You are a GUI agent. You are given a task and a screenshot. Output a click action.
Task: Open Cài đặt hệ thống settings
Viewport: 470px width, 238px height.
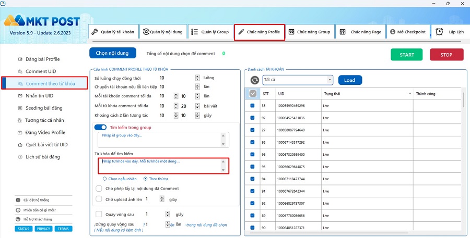[x=33, y=200]
